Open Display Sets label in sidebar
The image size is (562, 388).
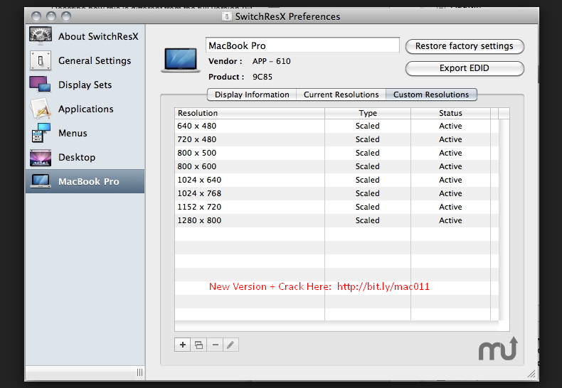point(85,85)
